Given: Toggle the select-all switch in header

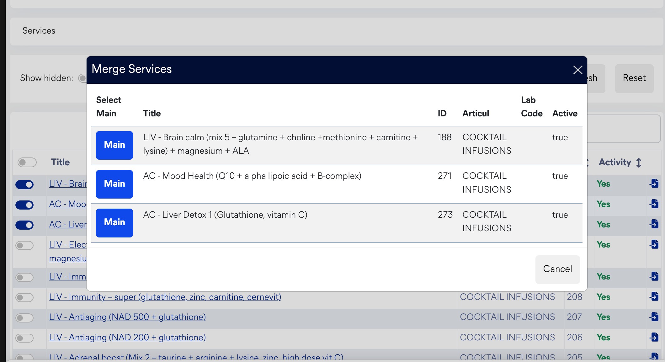Looking at the screenshot, I should [x=27, y=162].
